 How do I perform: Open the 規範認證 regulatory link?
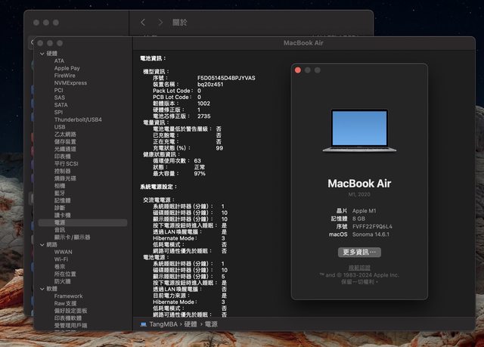click(x=359, y=267)
